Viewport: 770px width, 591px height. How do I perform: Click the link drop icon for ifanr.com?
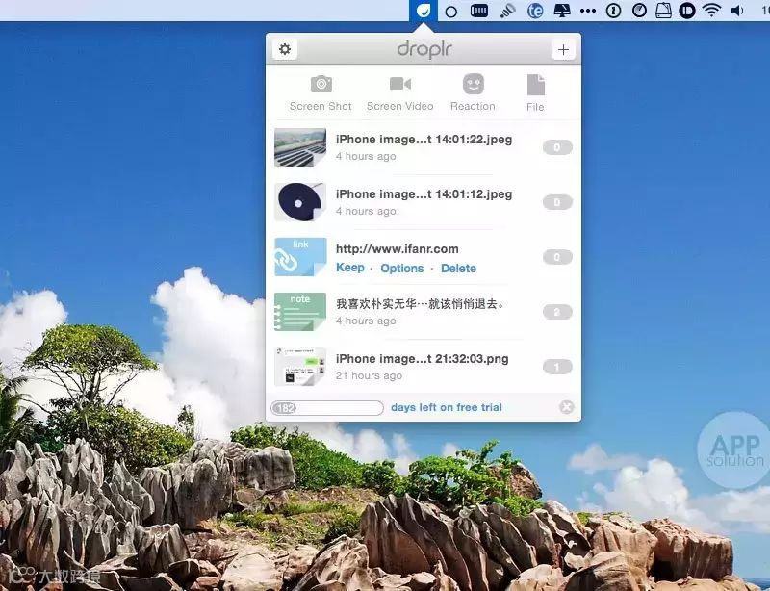tap(300, 257)
